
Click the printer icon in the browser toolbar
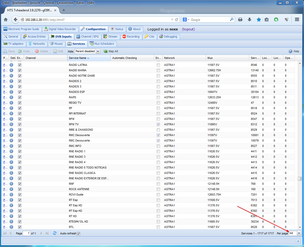(240, 20)
